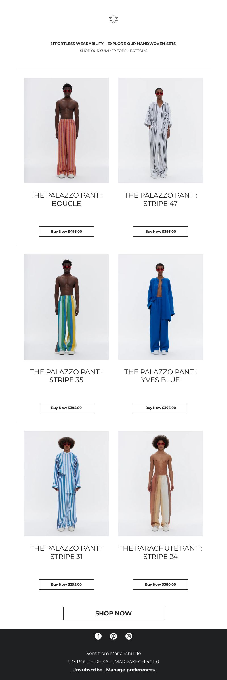Open the Stripe 35 product image
The image size is (227, 680).
66,307
